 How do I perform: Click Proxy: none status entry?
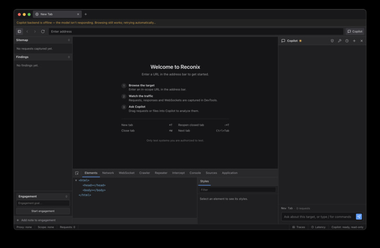24,227
